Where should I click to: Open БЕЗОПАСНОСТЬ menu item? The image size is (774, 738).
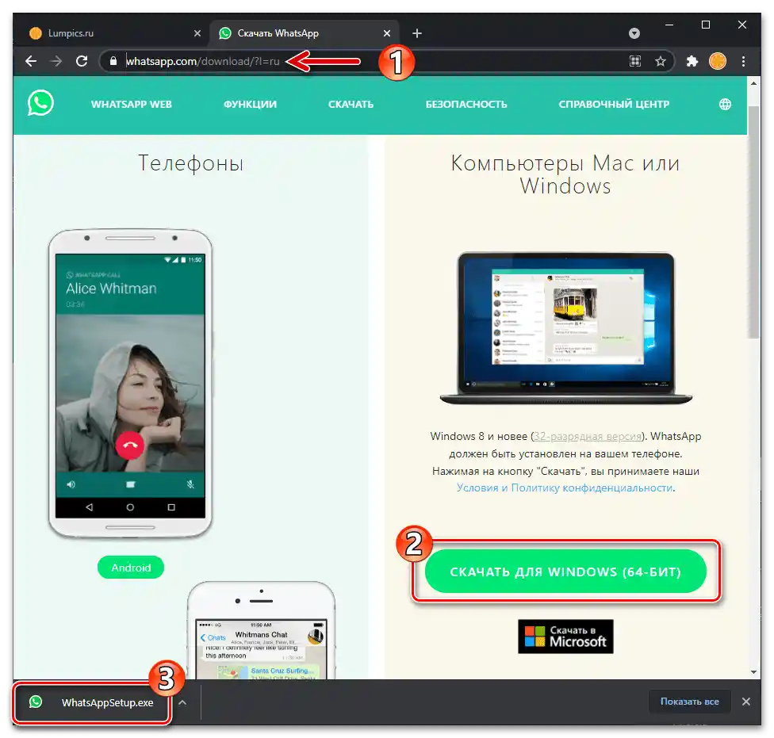coord(466,104)
